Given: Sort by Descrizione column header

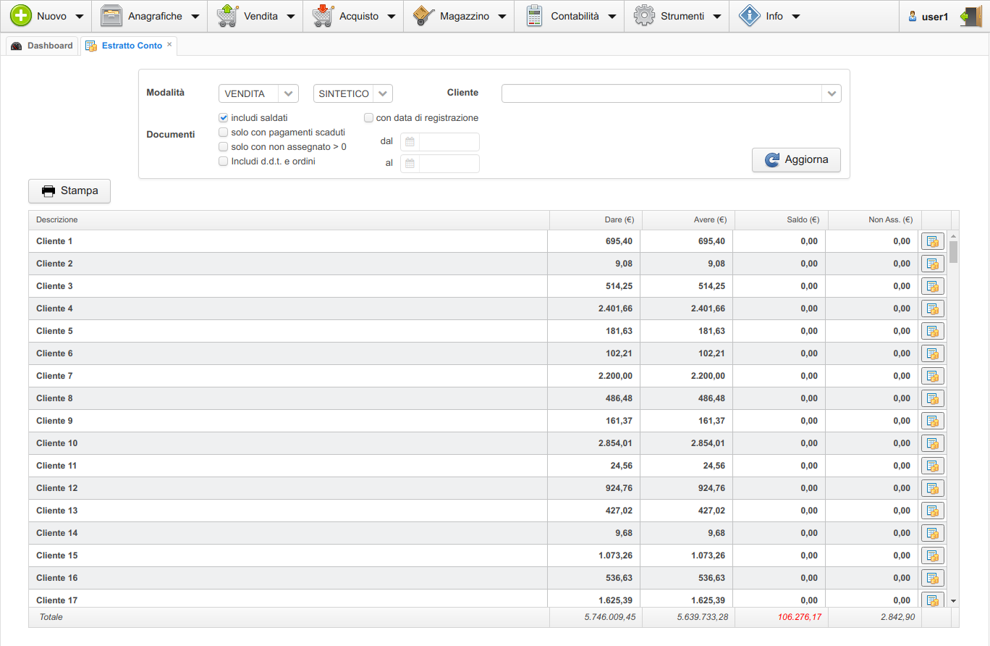Looking at the screenshot, I should point(289,220).
